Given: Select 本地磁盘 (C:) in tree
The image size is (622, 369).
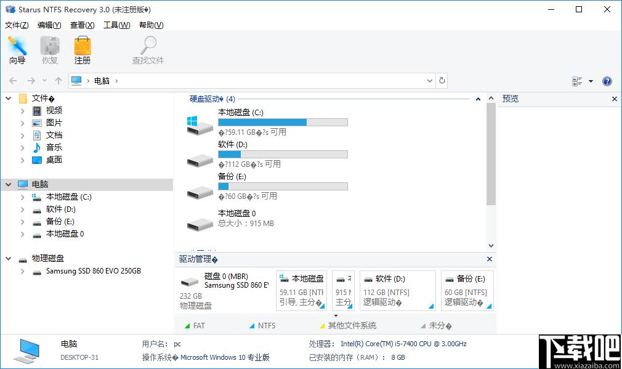Looking at the screenshot, I should (x=68, y=197).
